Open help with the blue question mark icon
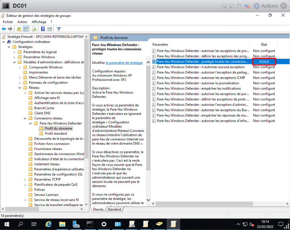 [x=43, y=29]
